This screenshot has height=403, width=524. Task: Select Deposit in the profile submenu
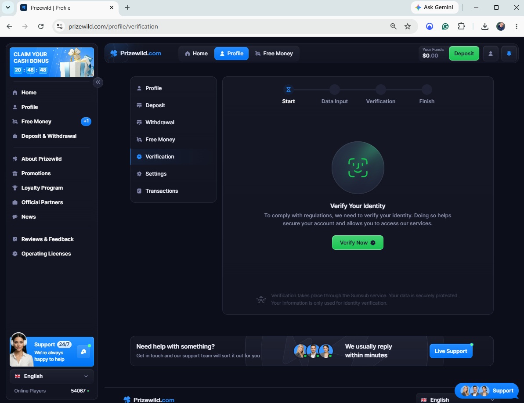point(173,105)
